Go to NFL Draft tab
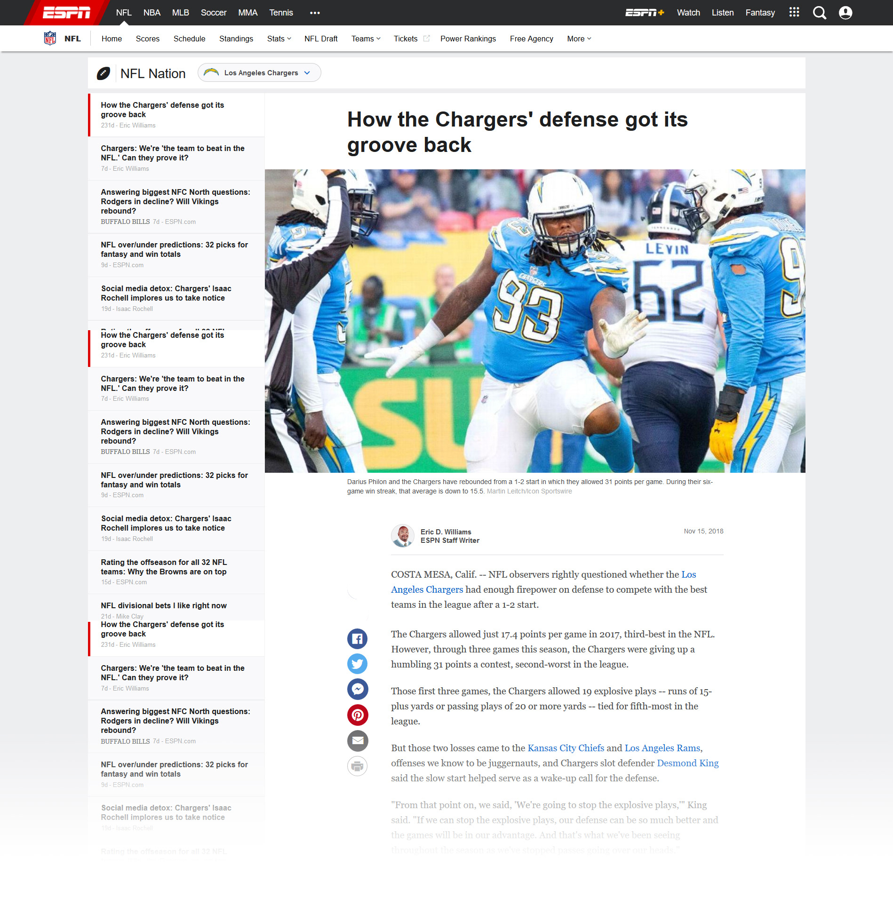The width and height of the screenshot is (893, 898). point(321,39)
